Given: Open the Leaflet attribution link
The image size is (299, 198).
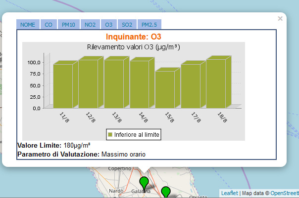Looking at the screenshot, I should pos(230,193).
